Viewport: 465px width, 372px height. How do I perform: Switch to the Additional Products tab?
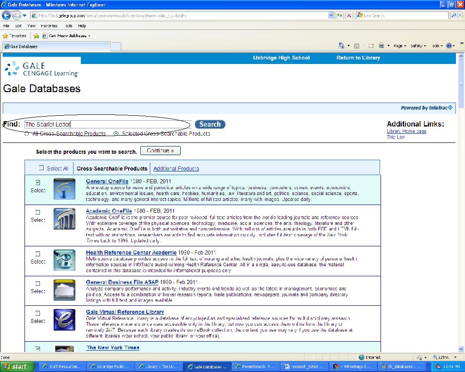click(x=176, y=168)
